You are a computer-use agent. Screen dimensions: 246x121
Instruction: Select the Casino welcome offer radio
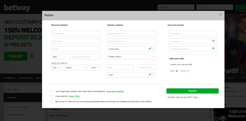click(188, 71)
